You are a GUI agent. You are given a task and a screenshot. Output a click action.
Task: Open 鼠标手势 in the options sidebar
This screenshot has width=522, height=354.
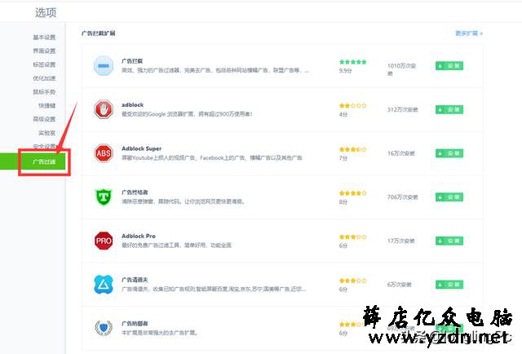click(x=44, y=91)
